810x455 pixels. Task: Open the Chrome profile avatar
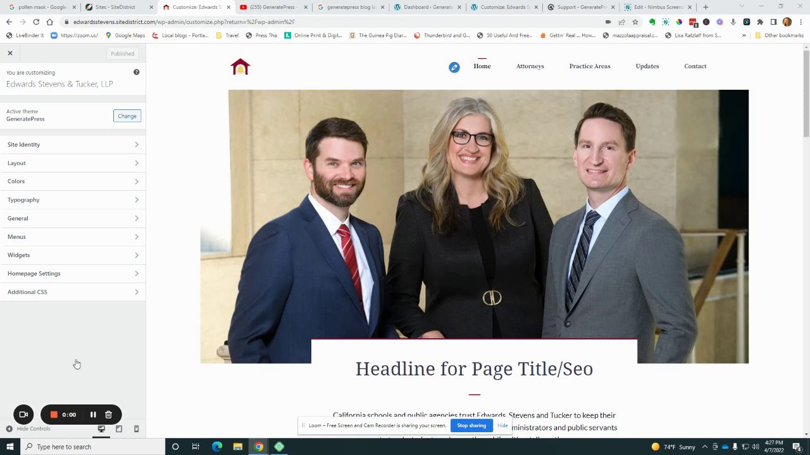[787, 21]
